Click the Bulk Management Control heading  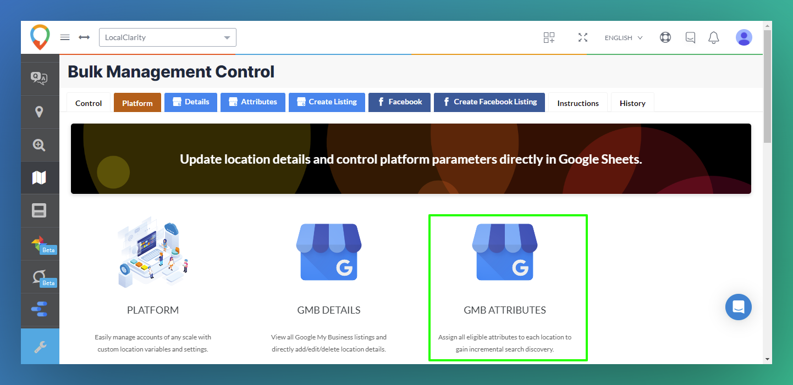point(171,71)
